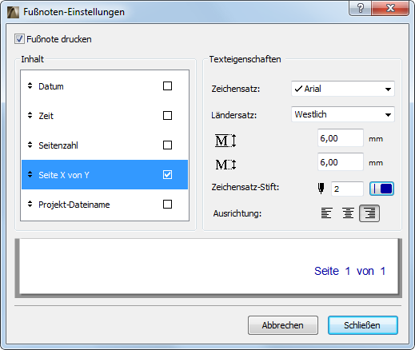Close the Fußnoten-Einstellungen dialog
The height and width of the screenshot is (350, 415).
click(x=390, y=8)
